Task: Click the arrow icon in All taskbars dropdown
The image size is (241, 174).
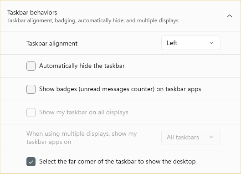Action: [x=211, y=137]
